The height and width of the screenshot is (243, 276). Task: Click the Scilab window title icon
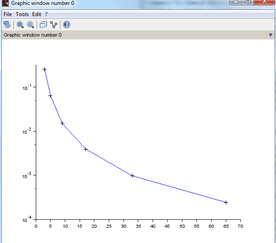[x=5, y=3]
